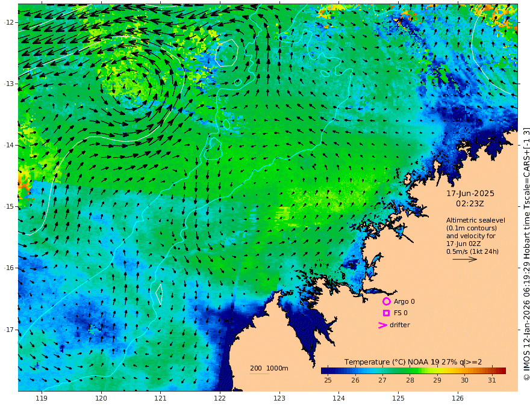
Task: Select the 'FS 0' legend label
Action: [401, 313]
